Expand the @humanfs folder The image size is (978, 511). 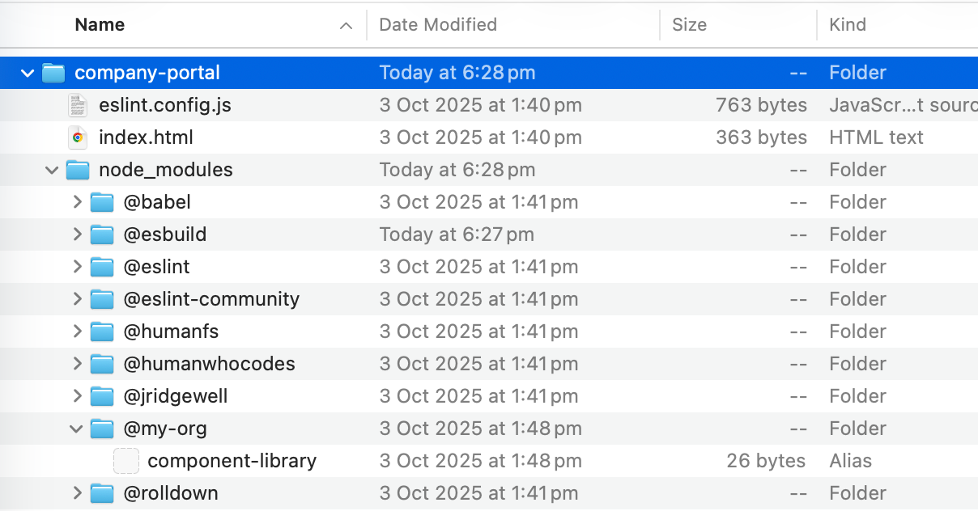(77, 332)
